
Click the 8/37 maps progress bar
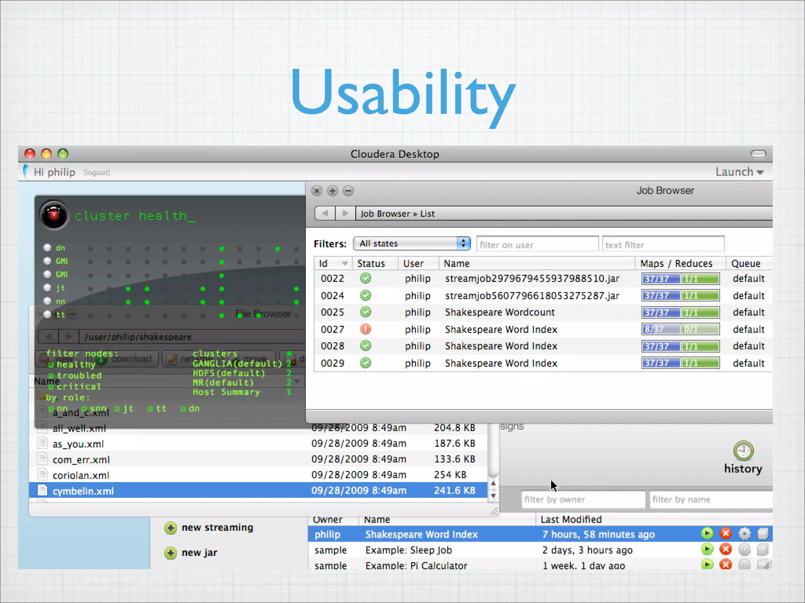[x=661, y=329]
